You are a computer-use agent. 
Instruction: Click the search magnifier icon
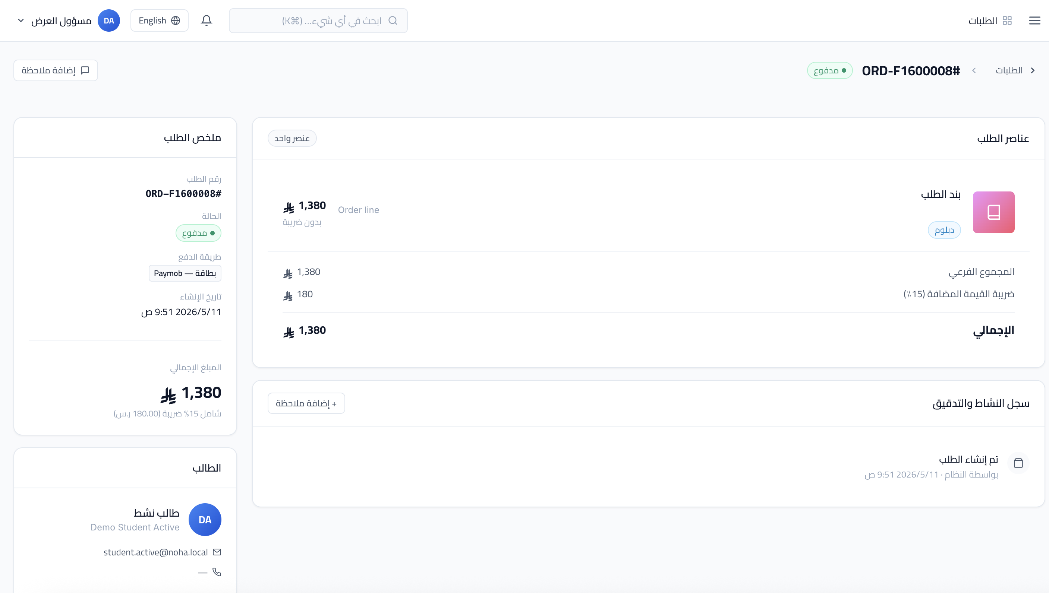[393, 20]
